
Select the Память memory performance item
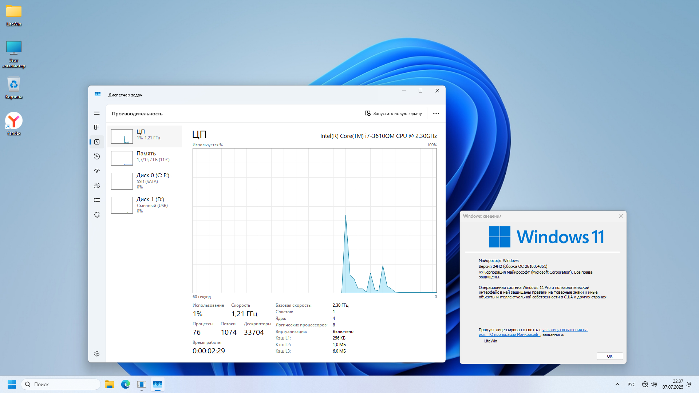coord(145,158)
